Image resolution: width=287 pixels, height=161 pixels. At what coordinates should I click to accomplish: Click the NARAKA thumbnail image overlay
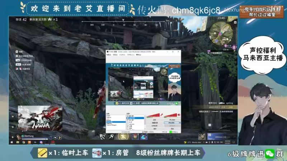point(40,118)
